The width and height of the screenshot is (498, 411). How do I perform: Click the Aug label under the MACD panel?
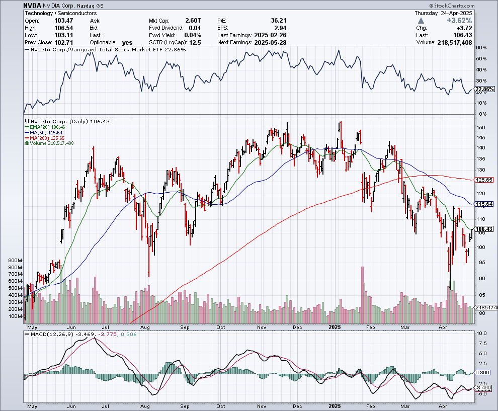[145, 406]
